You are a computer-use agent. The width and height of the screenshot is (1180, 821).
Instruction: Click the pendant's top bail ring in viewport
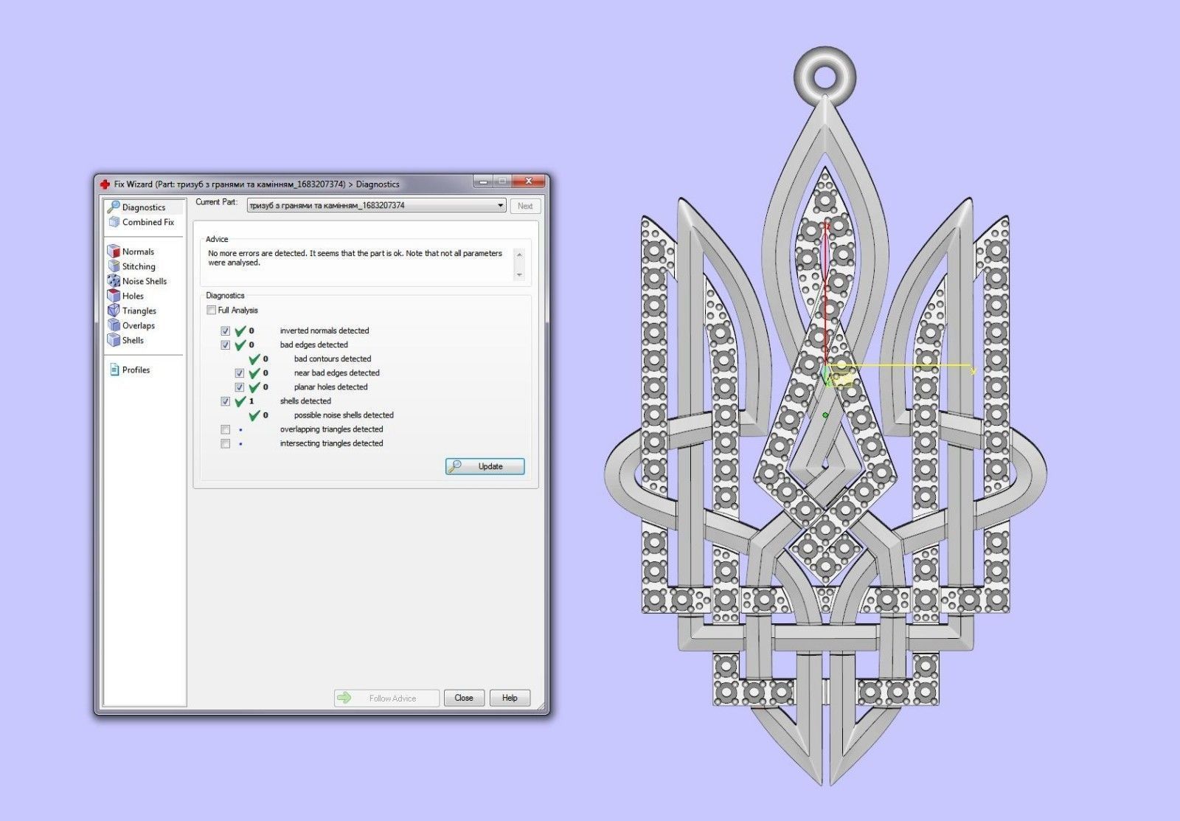826,75
